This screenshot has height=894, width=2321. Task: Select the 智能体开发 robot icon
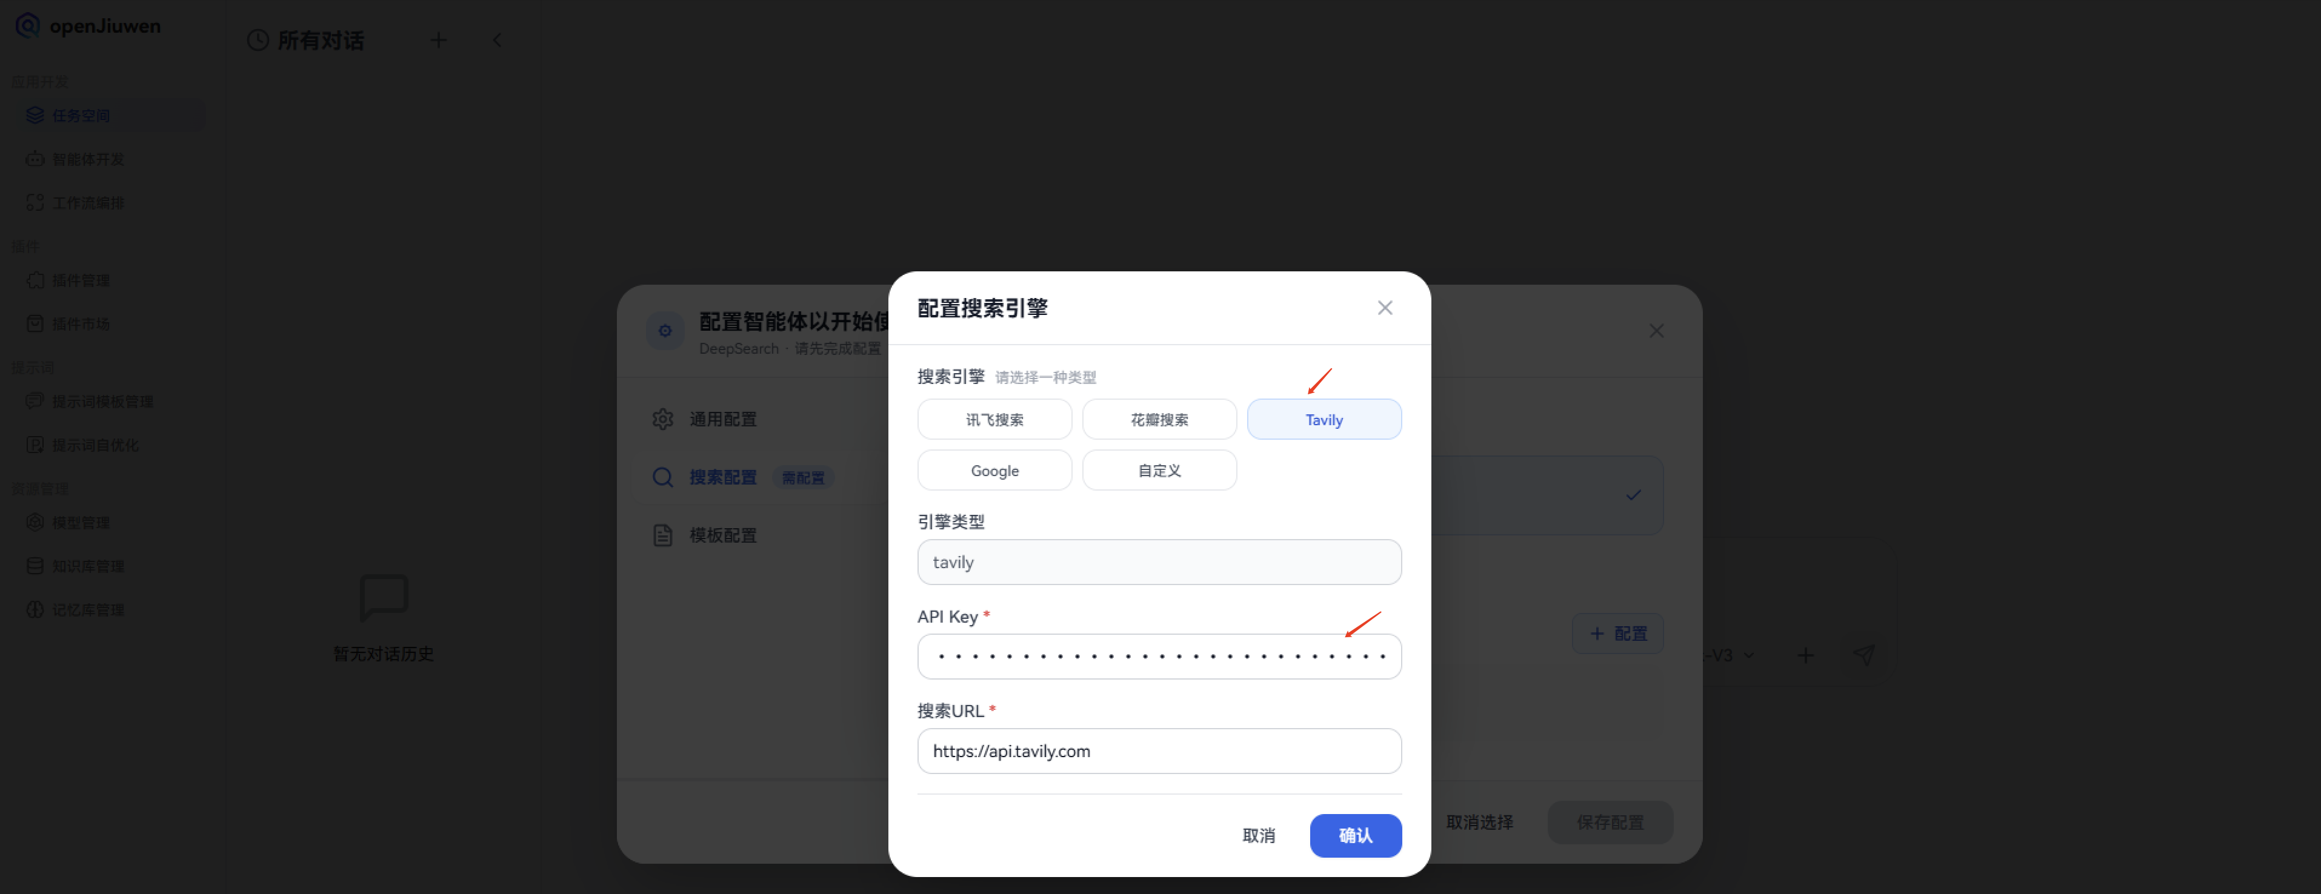point(34,159)
